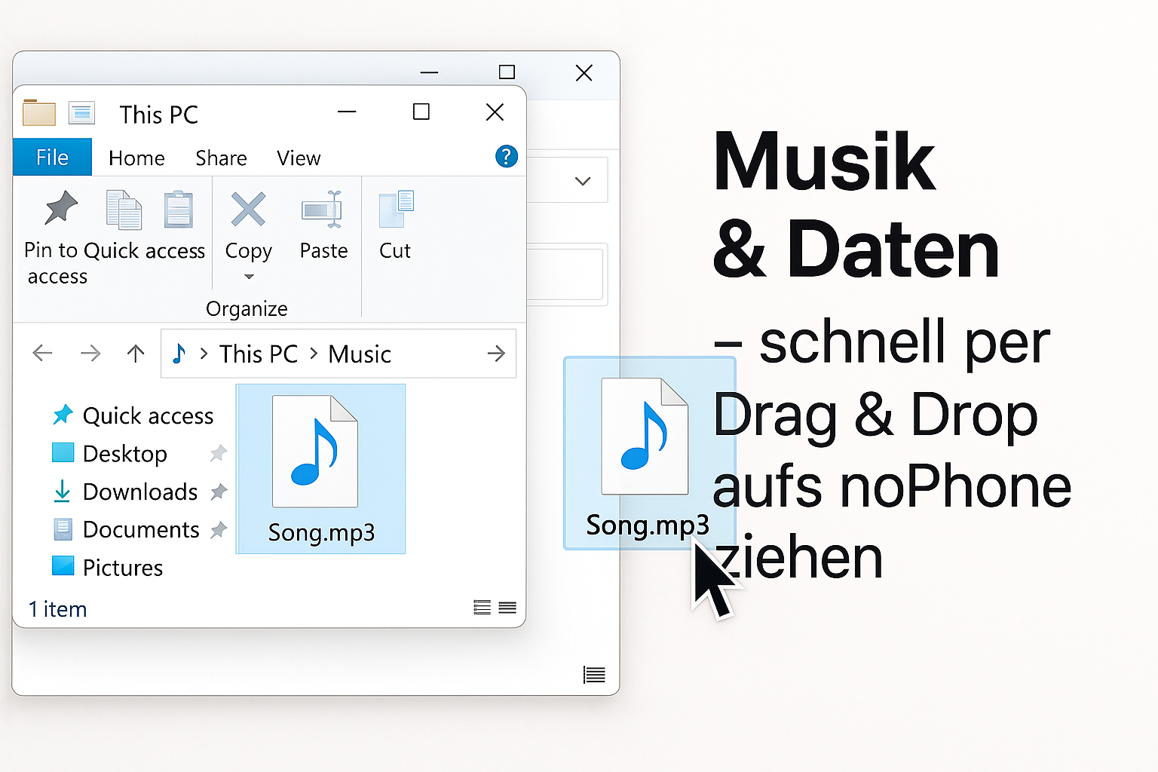Go back with the Back arrow
The width and height of the screenshot is (1158, 772).
click(43, 354)
